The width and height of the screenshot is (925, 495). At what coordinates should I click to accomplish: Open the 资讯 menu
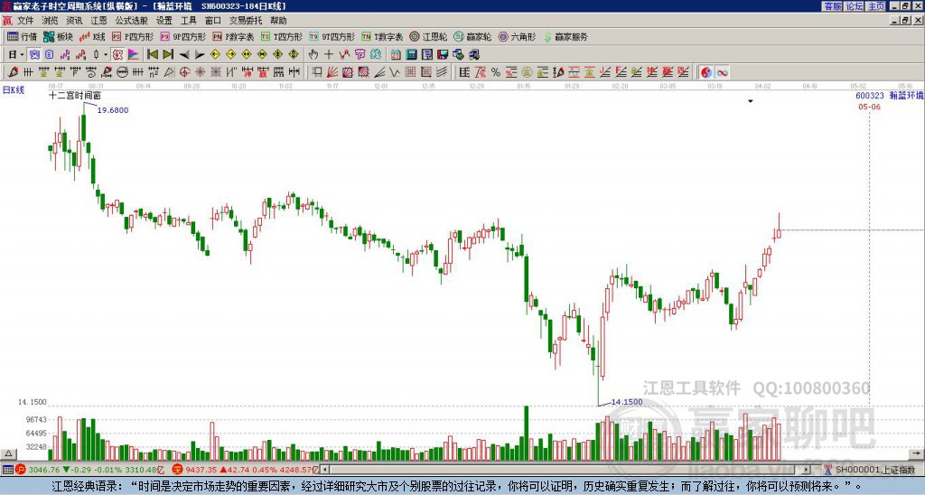tap(74, 21)
